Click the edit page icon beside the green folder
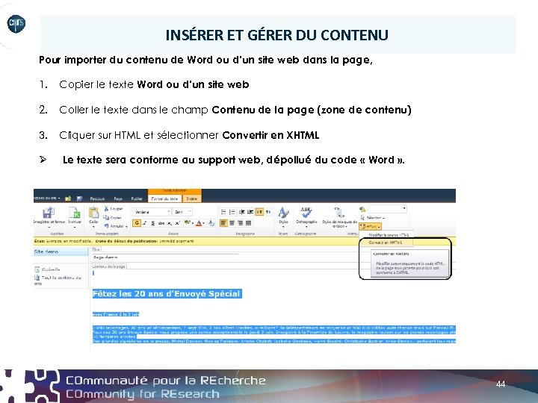The height and width of the screenshot is (403, 538). tap(79, 199)
